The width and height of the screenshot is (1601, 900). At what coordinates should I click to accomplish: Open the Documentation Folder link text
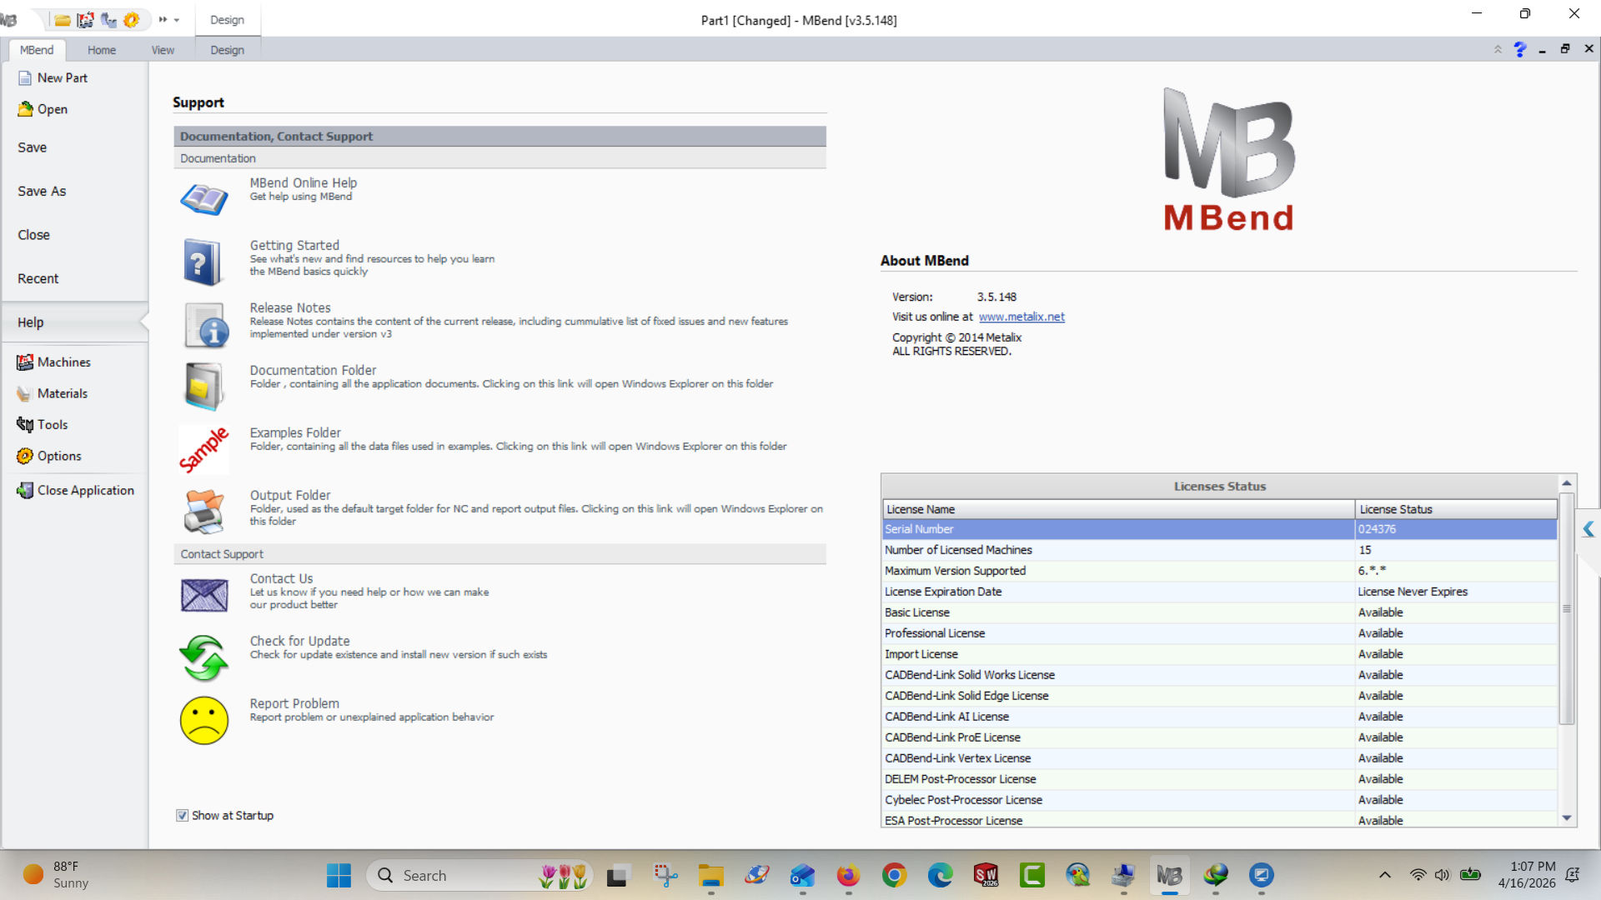[313, 370]
